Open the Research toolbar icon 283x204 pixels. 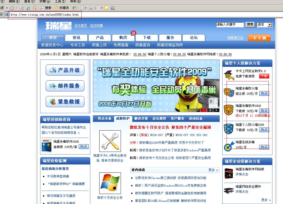tap(113, 8)
